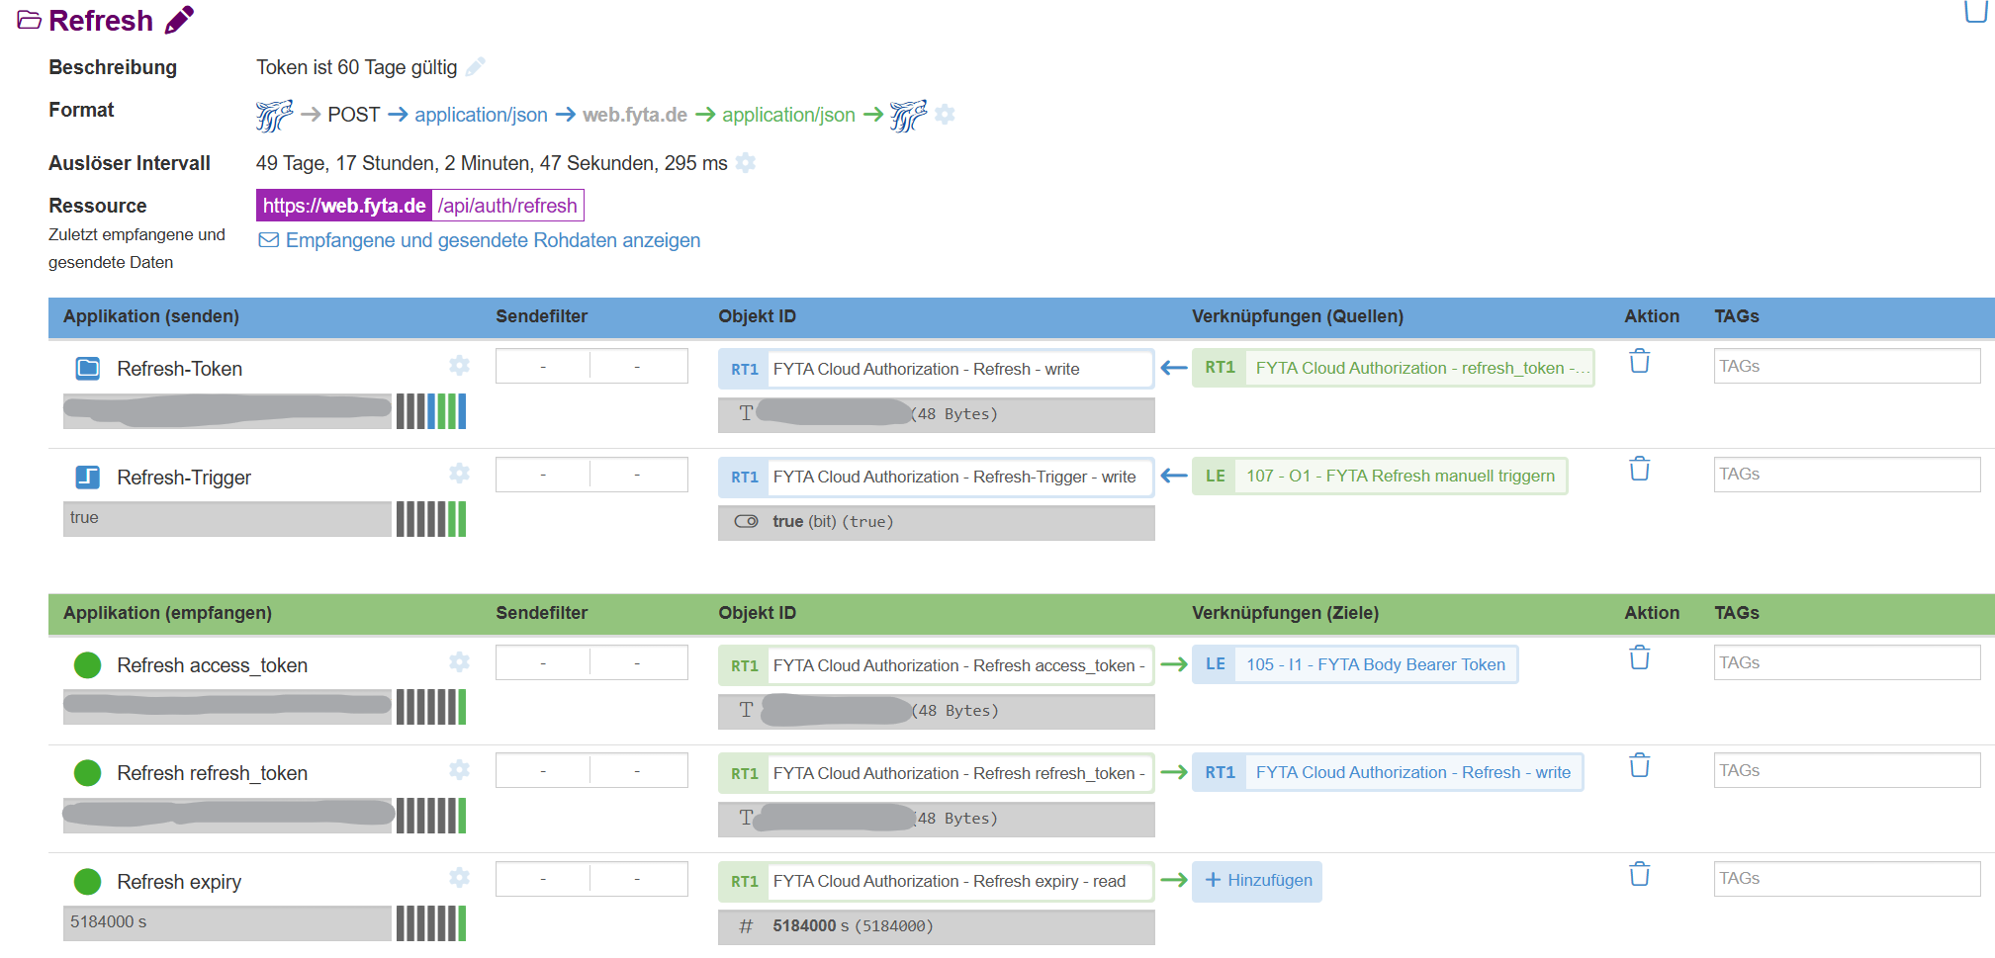Click the TAGs input field for Refresh-Token
The image size is (1995, 958).
(1846, 367)
